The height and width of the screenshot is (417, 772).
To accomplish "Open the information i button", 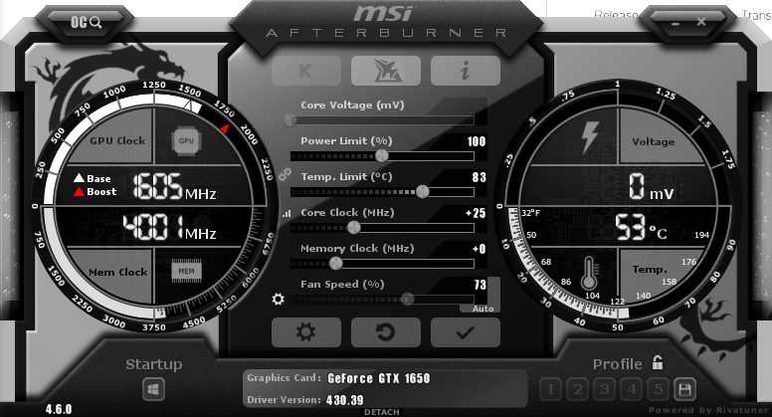I will 466,71.
